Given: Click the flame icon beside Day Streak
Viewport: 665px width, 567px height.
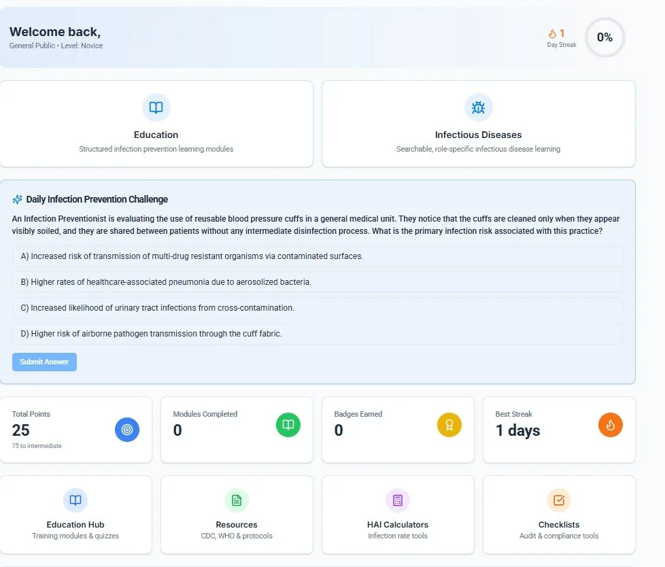Looking at the screenshot, I should pos(552,33).
